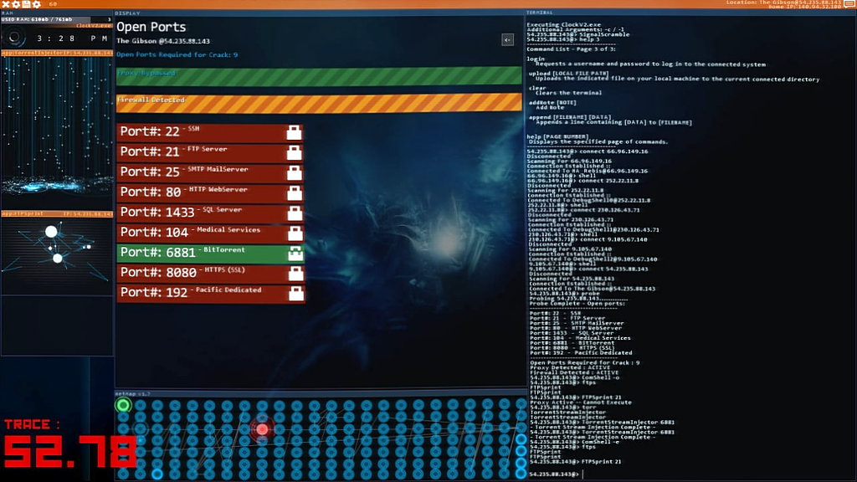The image size is (857, 482).
Task: Click the 'Port#: 192' label text
Action: [x=154, y=293]
